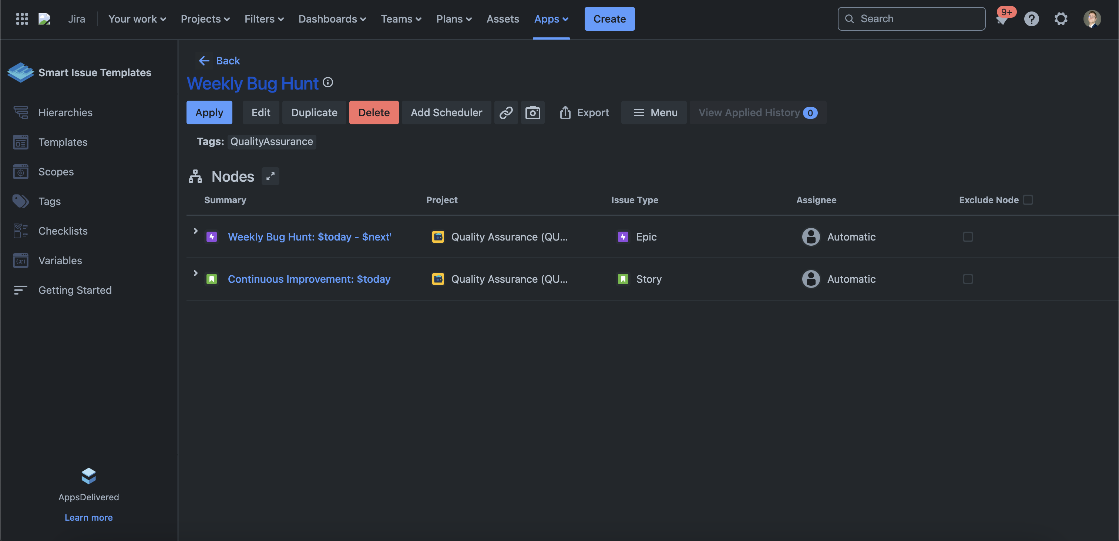Open the Projects dropdown menu
This screenshot has height=541, width=1119.
205,19
